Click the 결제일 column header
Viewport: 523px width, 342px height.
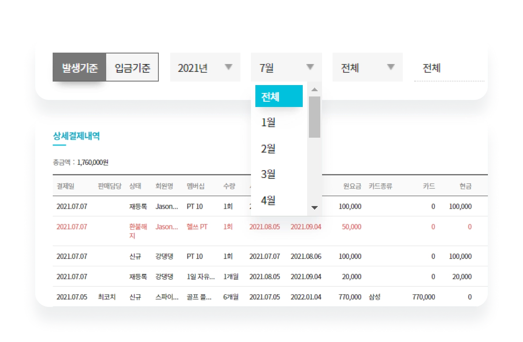coord(65,186)
